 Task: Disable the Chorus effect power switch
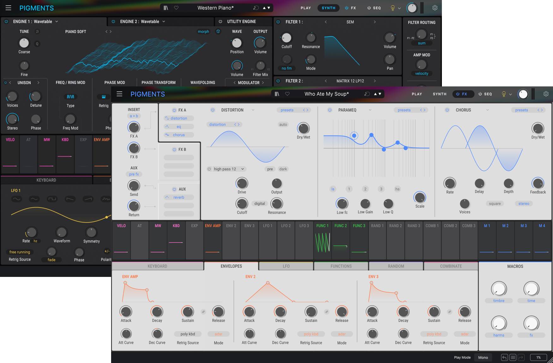[447, 110]
